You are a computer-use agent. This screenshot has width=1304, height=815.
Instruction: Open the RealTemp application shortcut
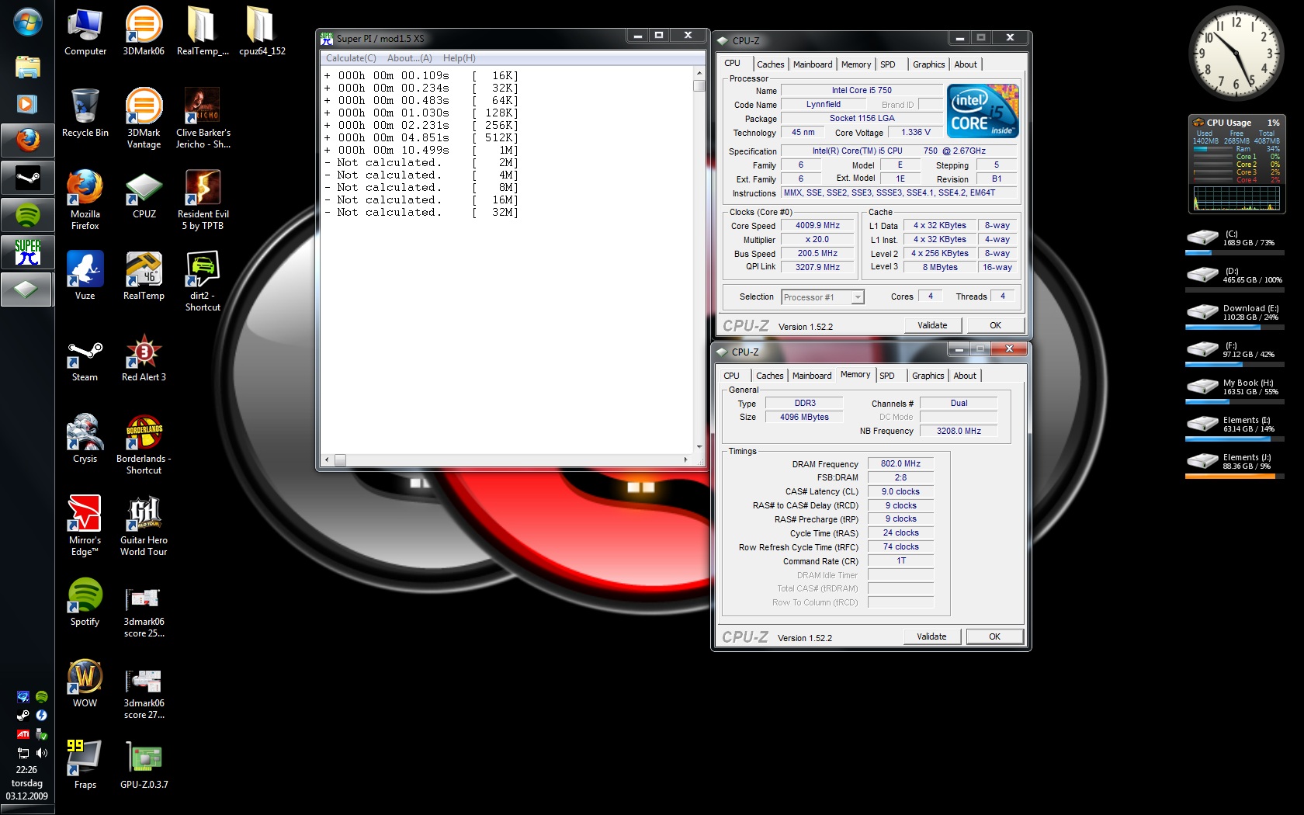pyautogui.click(x=144, y=276)
